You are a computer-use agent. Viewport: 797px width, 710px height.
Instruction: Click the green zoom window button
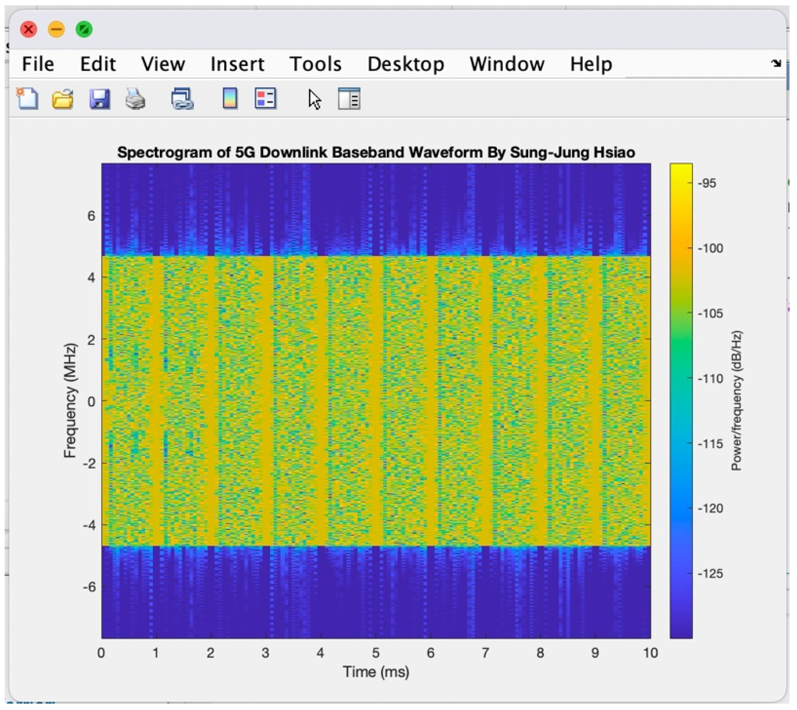coord(84,29)
